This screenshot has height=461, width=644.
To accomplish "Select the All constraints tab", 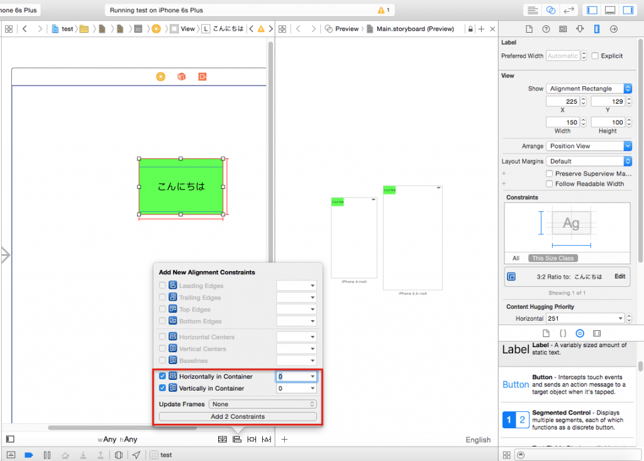I will point(516,258).
